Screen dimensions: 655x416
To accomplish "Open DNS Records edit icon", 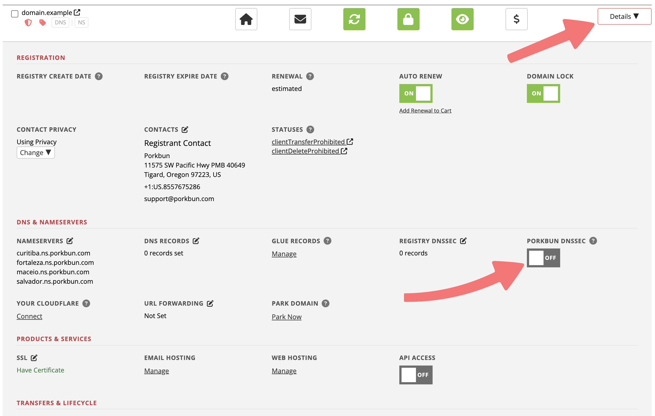I will (196, 241).
